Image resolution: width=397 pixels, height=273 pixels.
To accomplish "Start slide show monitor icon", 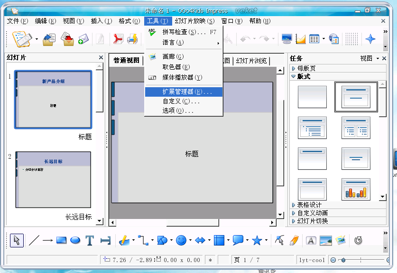I will pyautogui.click(x=286, y=39).
